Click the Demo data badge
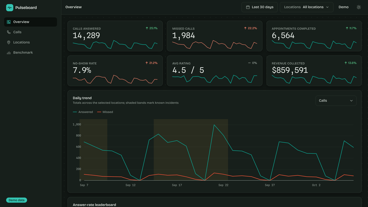 [x=17, y=200]
